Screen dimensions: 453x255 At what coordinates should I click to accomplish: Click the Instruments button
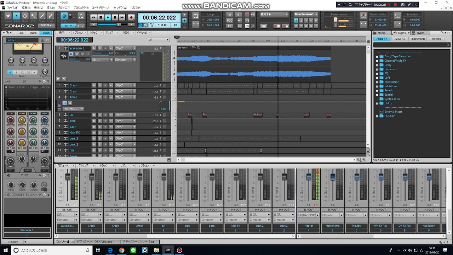tap(418, 39)
